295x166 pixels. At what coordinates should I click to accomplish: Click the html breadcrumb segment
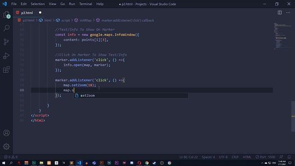click(47, 20)
